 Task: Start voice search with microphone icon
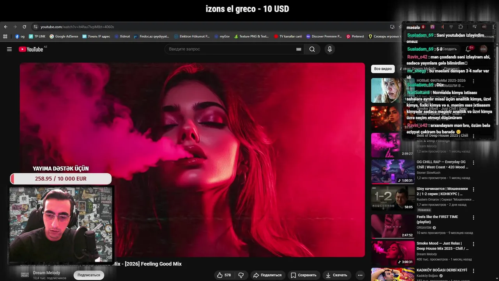[x=330, y=49]
